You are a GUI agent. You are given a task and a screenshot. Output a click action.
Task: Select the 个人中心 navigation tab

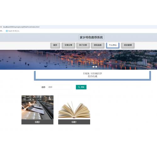[x=113, y=45]
